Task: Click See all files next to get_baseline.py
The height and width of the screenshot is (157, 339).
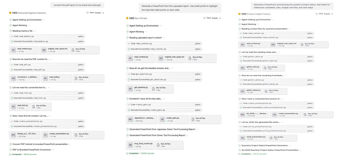Action: (x=162, y=89)
